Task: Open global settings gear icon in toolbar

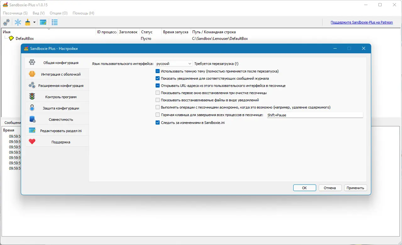Action: coord(6,22)
